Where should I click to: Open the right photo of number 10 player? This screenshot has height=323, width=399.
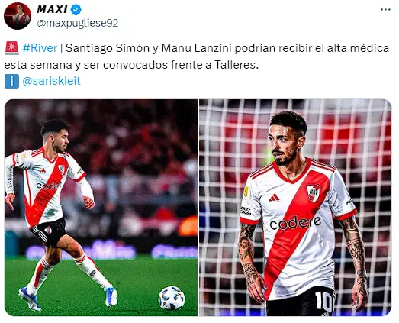coord(295,207)
